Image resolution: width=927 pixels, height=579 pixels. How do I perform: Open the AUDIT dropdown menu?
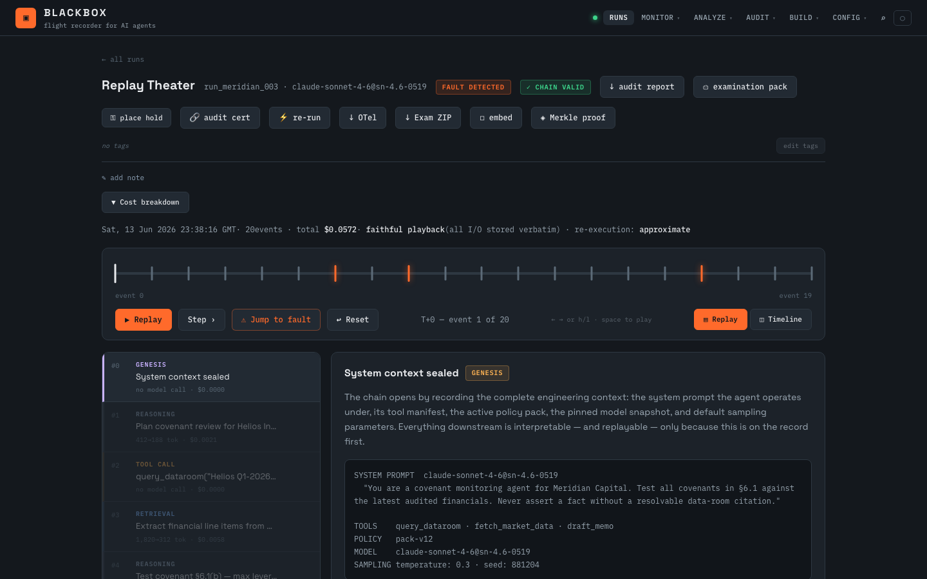point(760,18)
